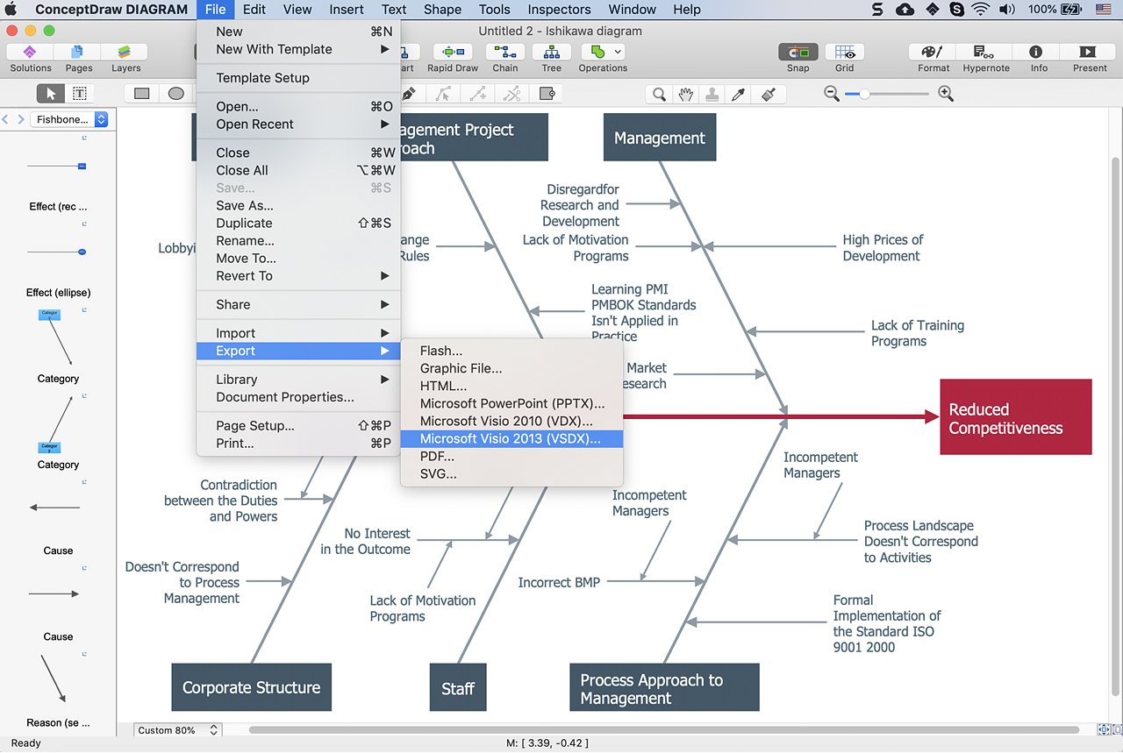Open the Hypernote panel
This screenshot has height=753, width=1123.
[x=985, y=58]
